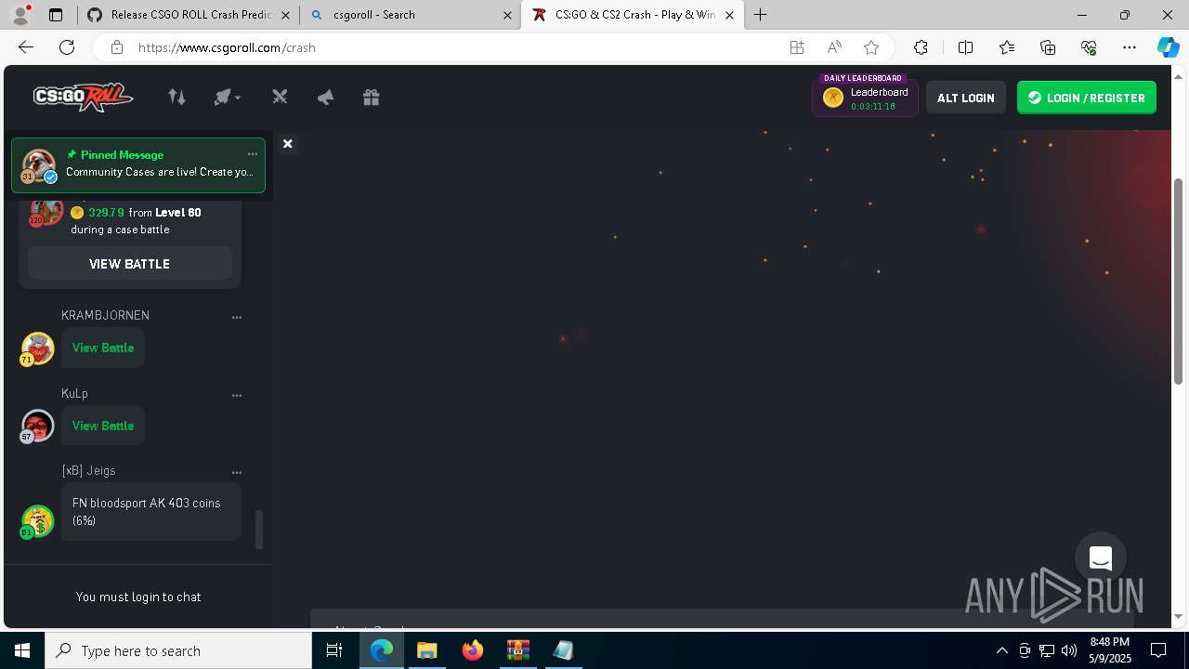This screenshot has height=669, width=1189.
Task: Click the chat scrollbar thumb
Action: [x=259, y=529]
